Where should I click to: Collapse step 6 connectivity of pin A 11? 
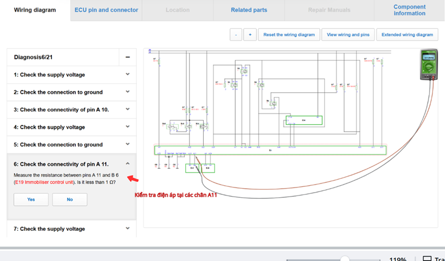tap(127, 164)
